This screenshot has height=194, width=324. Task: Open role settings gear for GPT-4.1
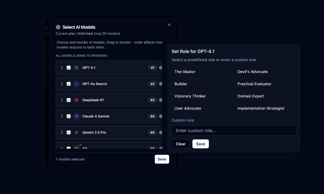(x=160, y=68)
